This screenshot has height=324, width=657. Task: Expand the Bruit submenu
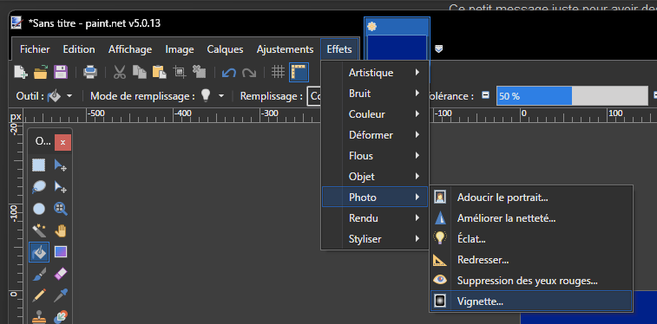[375, 94]
